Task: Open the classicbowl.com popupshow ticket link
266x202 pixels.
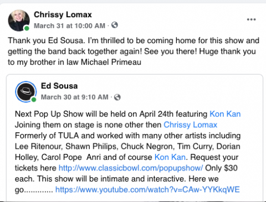Action: pyautogui.click(x=131, y=168)
